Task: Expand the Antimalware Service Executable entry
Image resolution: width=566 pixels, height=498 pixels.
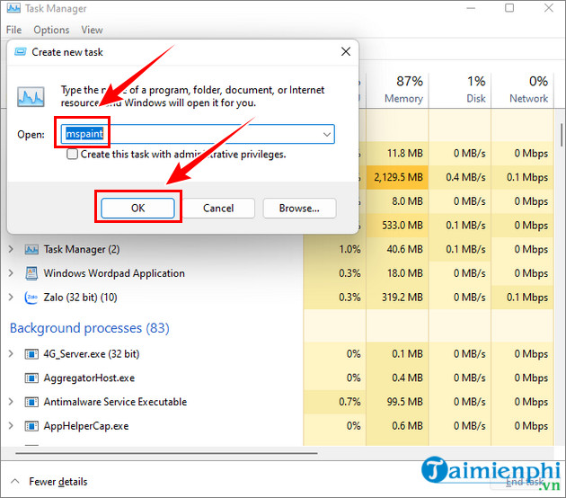Action: [12, 402]
